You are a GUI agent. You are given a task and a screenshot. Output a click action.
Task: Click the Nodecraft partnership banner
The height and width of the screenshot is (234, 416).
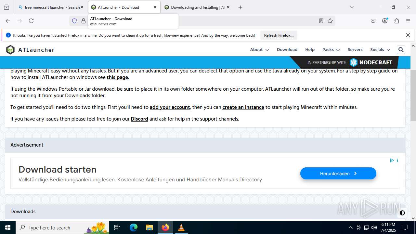coord(350,62)
